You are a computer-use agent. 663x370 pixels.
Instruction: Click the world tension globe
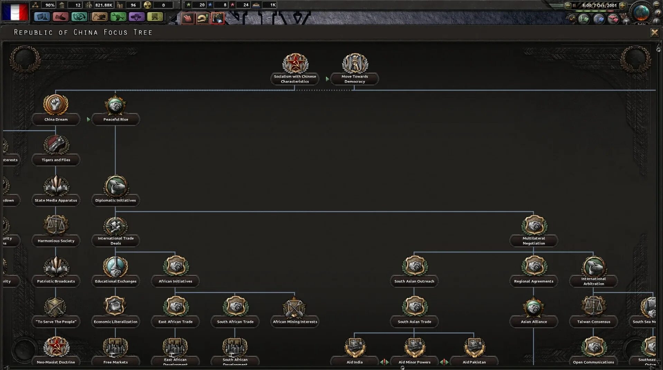642,12
